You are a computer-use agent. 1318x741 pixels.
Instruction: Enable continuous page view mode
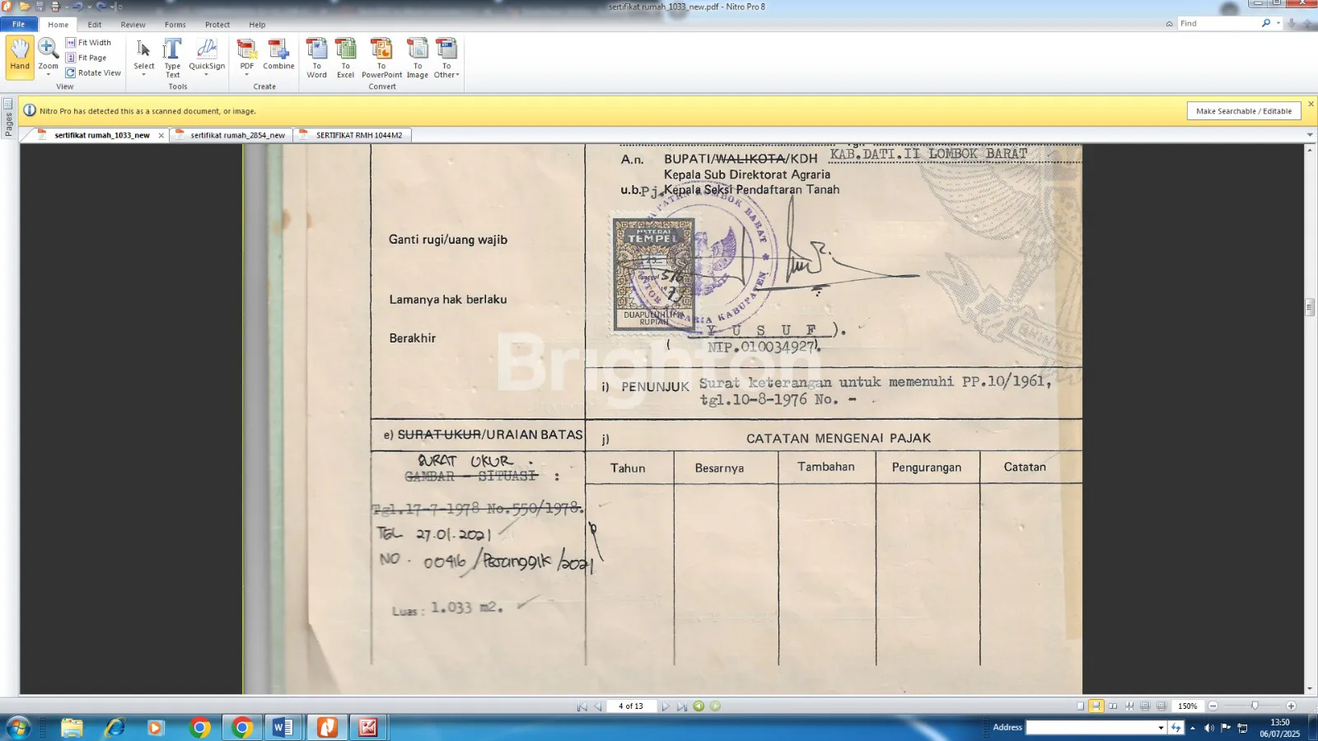click(x=1096, y=706)
